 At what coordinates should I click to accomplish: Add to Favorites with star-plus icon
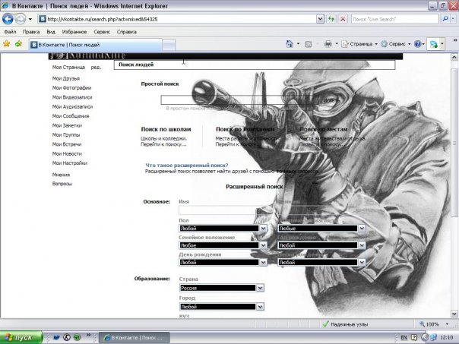pyautogui.click(x=18, y=44)
